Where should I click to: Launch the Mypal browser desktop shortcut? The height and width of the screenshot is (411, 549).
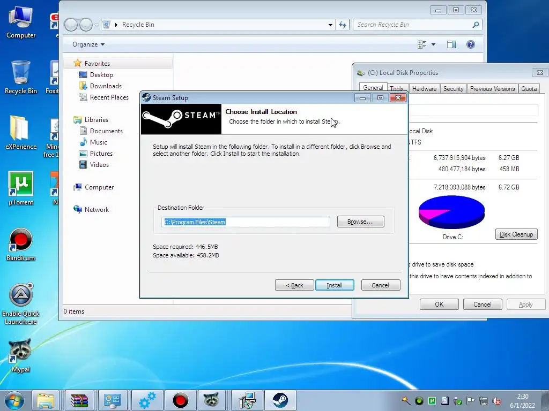pyautogui.click(x=21, y=355)
